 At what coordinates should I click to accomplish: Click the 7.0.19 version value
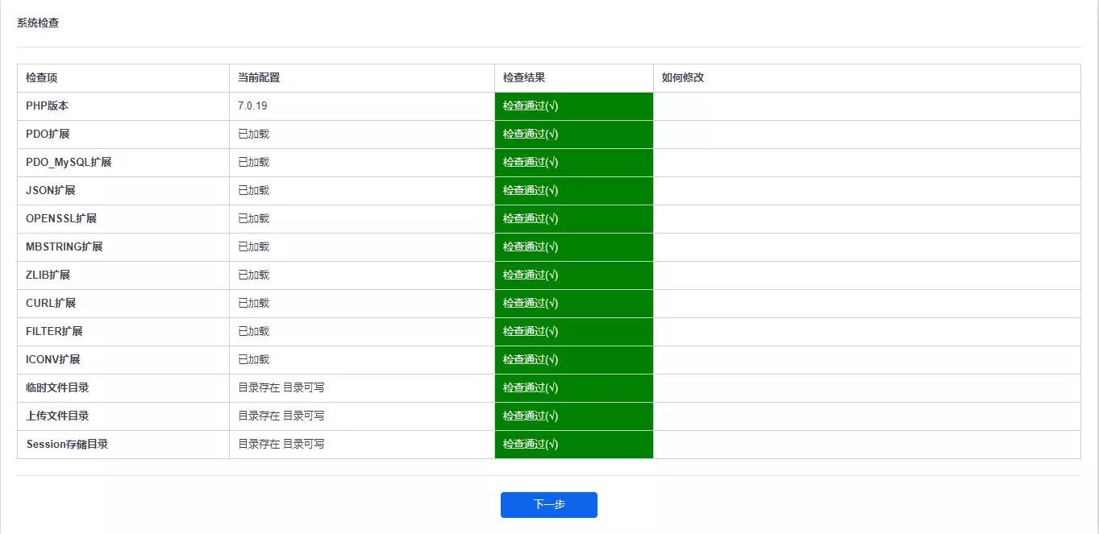click(x=252, y=106)
